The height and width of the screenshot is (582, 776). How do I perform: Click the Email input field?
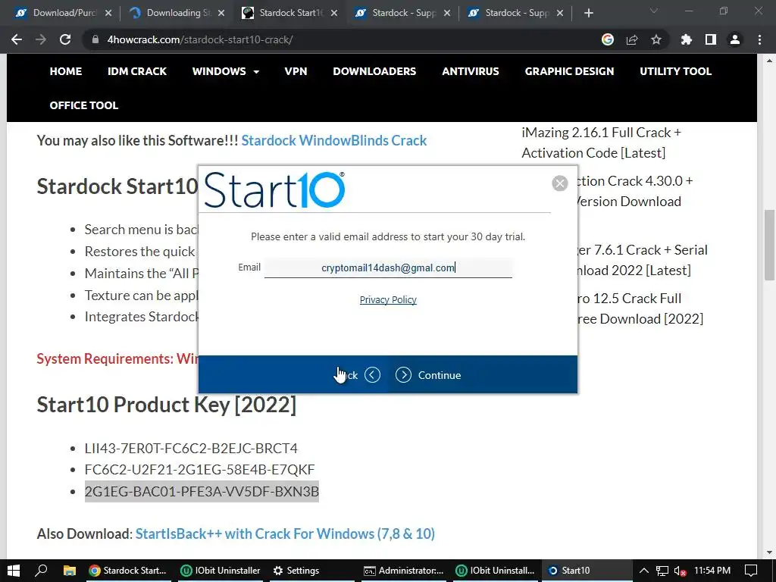click(388, 268)
